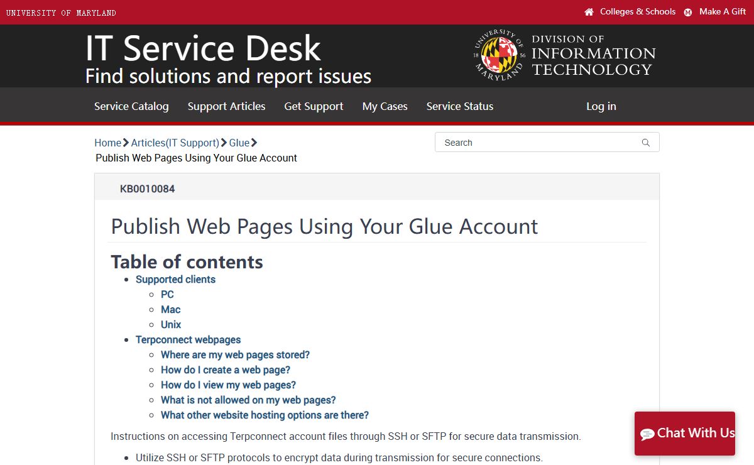The width and height of the screenshot is (754, 465).
Task: Jump to Terpconnect webpages section
Action: click(188, 339)
